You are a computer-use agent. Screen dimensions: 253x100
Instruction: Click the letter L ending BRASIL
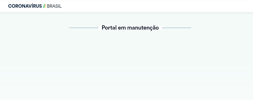(x=61, y=6)
